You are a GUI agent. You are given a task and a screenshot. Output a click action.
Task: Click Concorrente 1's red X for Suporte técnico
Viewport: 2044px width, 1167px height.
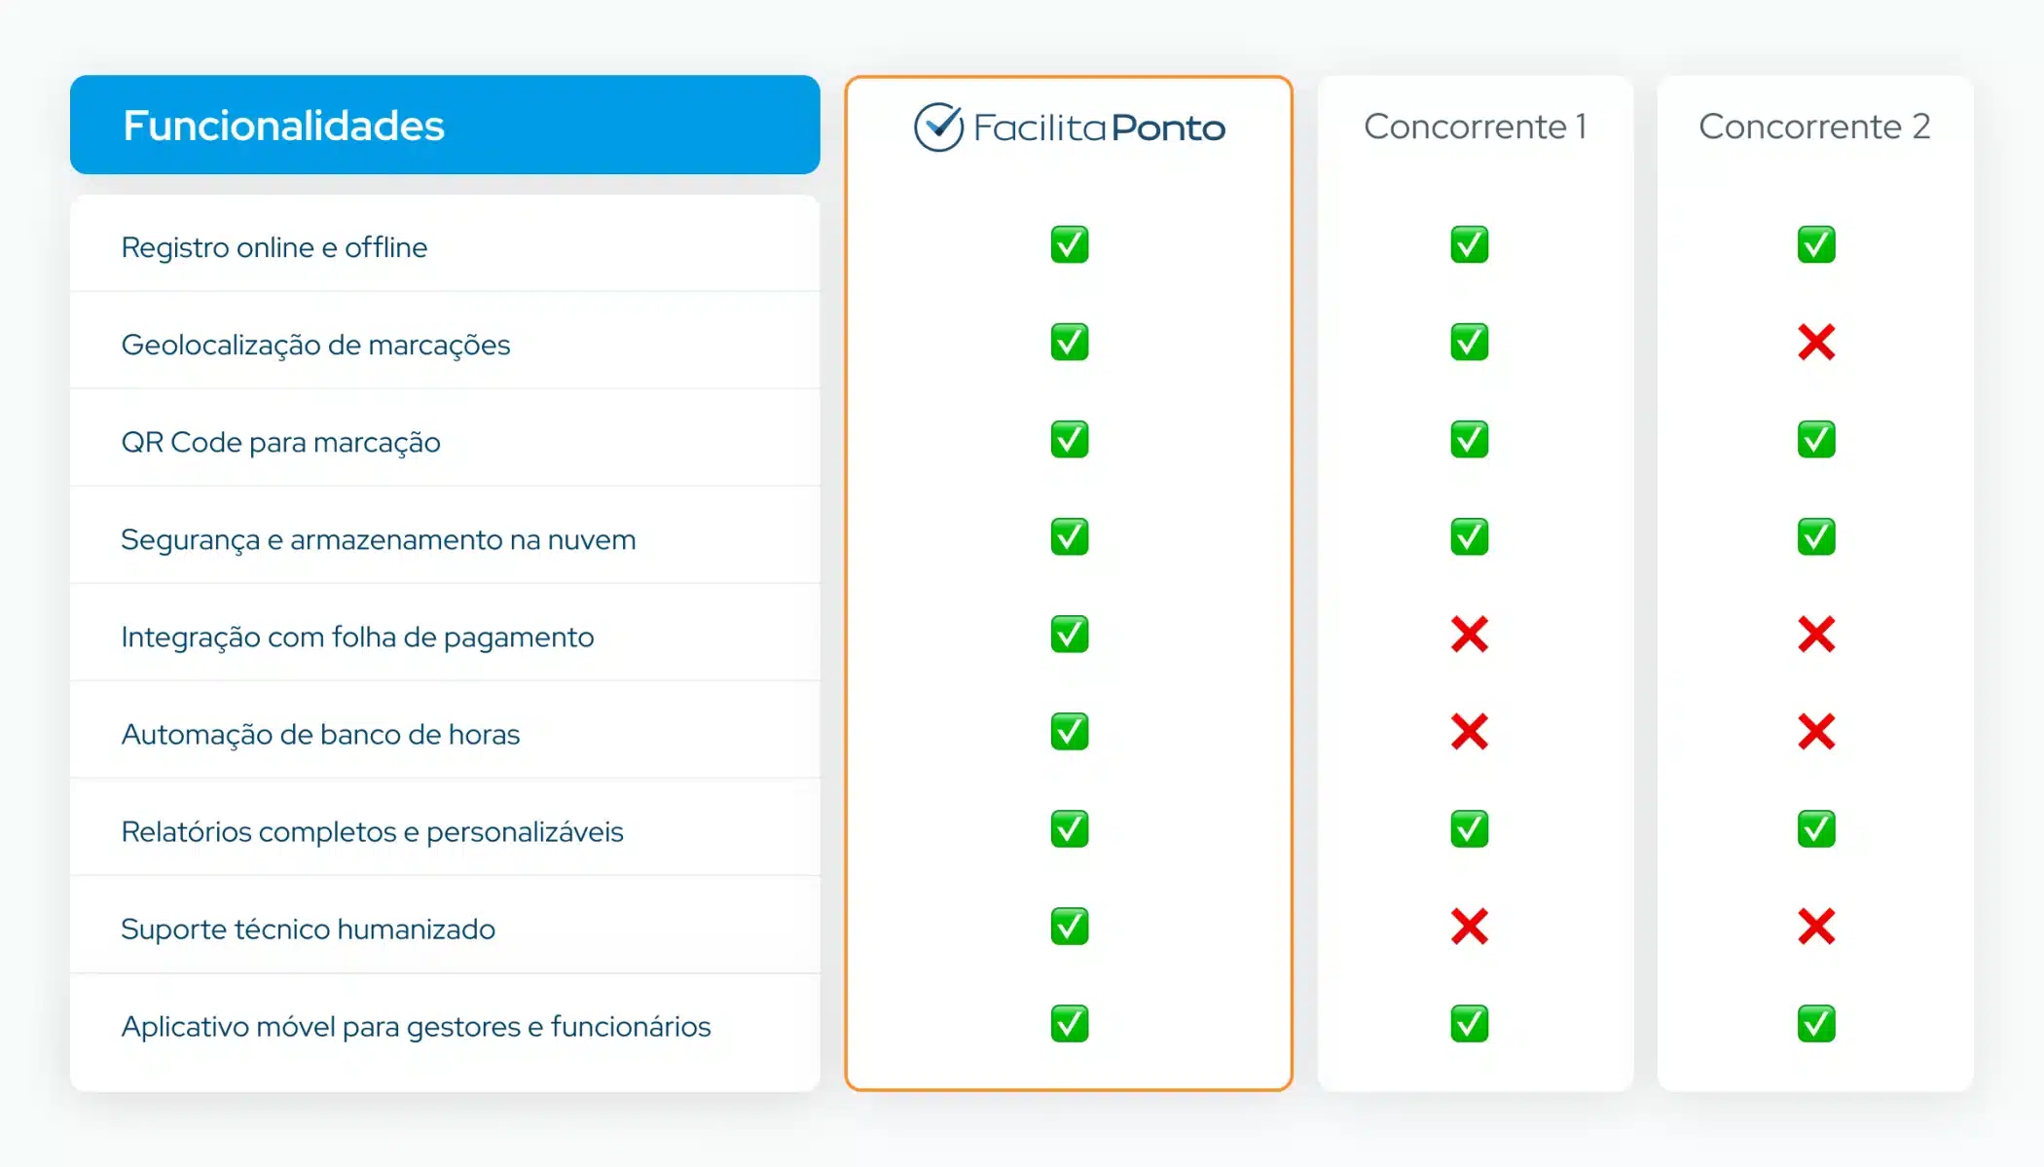[x=1469, y=926]
